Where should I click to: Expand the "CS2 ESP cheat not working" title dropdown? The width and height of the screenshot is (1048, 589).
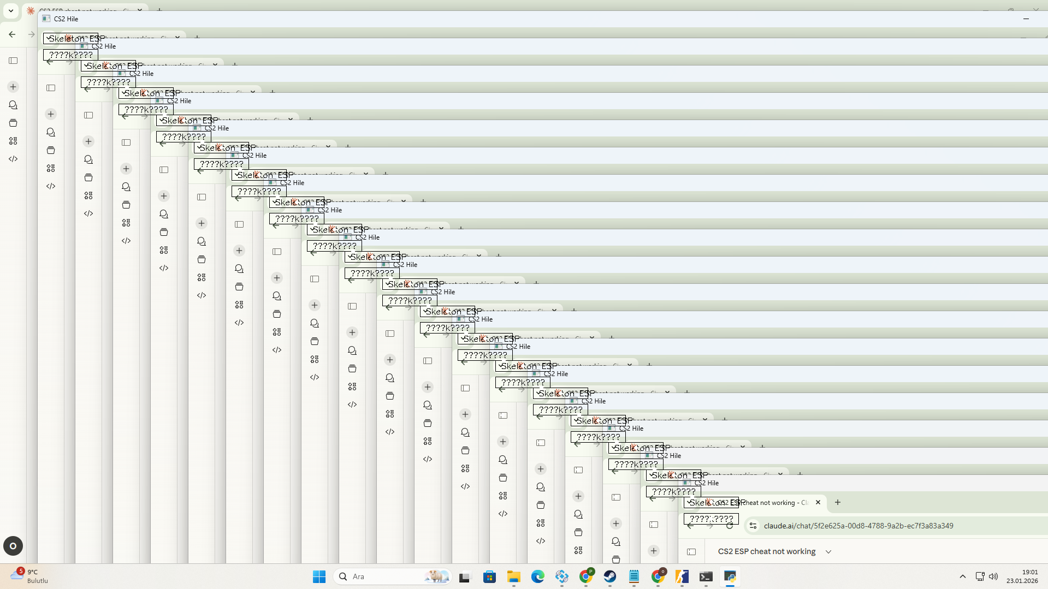pos(828,552)
